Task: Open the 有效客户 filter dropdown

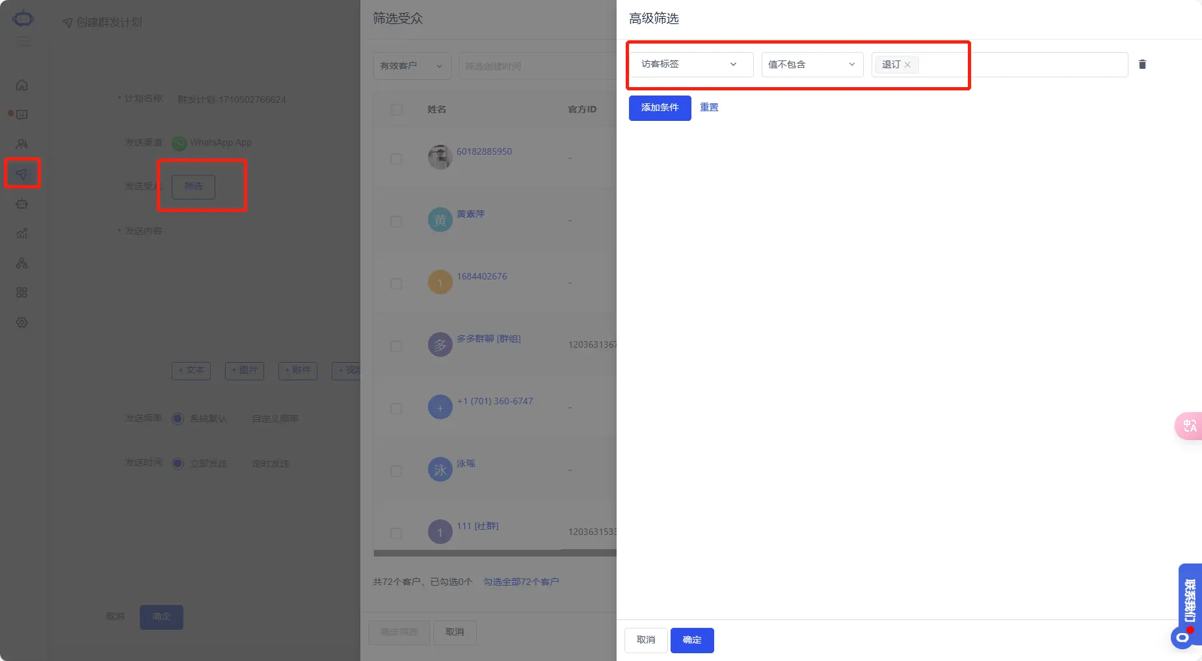Action: coord(411,66)
